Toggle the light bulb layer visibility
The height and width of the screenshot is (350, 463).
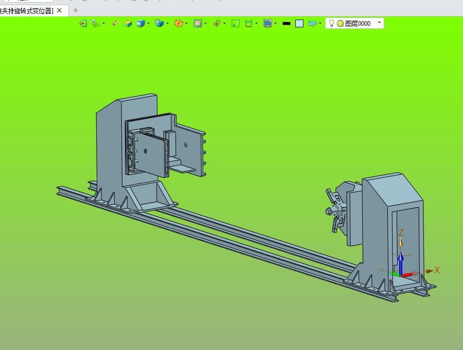click(331, 23)
